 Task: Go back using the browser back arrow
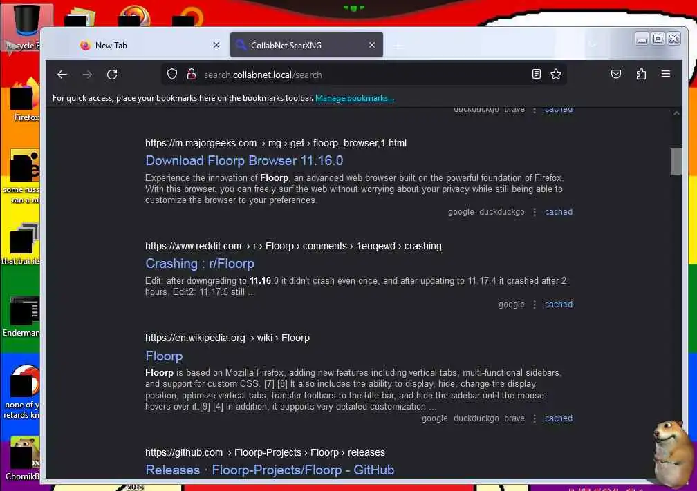(x=62, y=75)
